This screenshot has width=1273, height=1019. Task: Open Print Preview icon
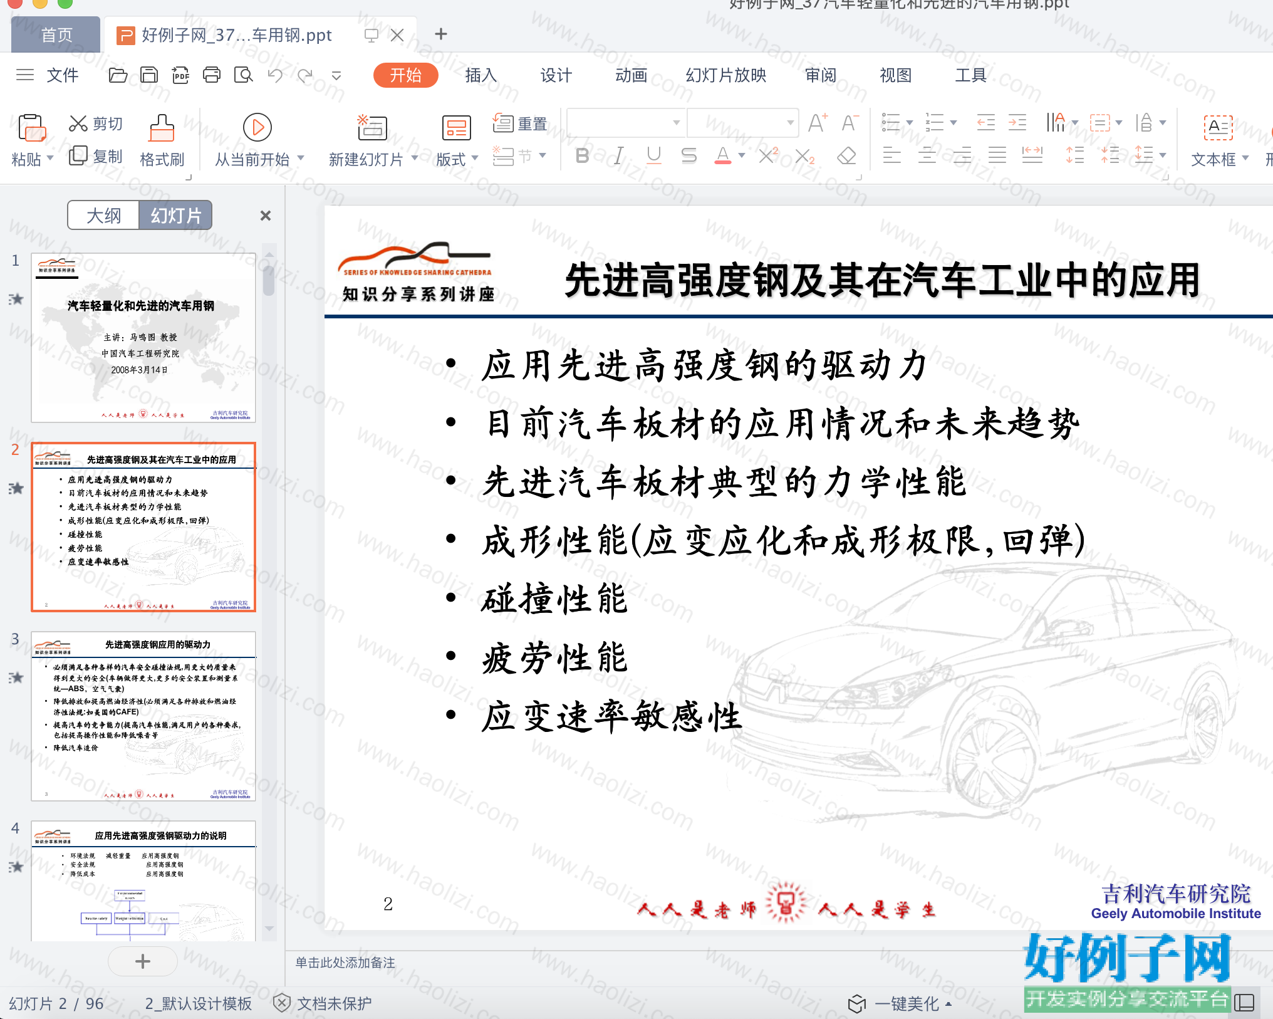point(243,75)
